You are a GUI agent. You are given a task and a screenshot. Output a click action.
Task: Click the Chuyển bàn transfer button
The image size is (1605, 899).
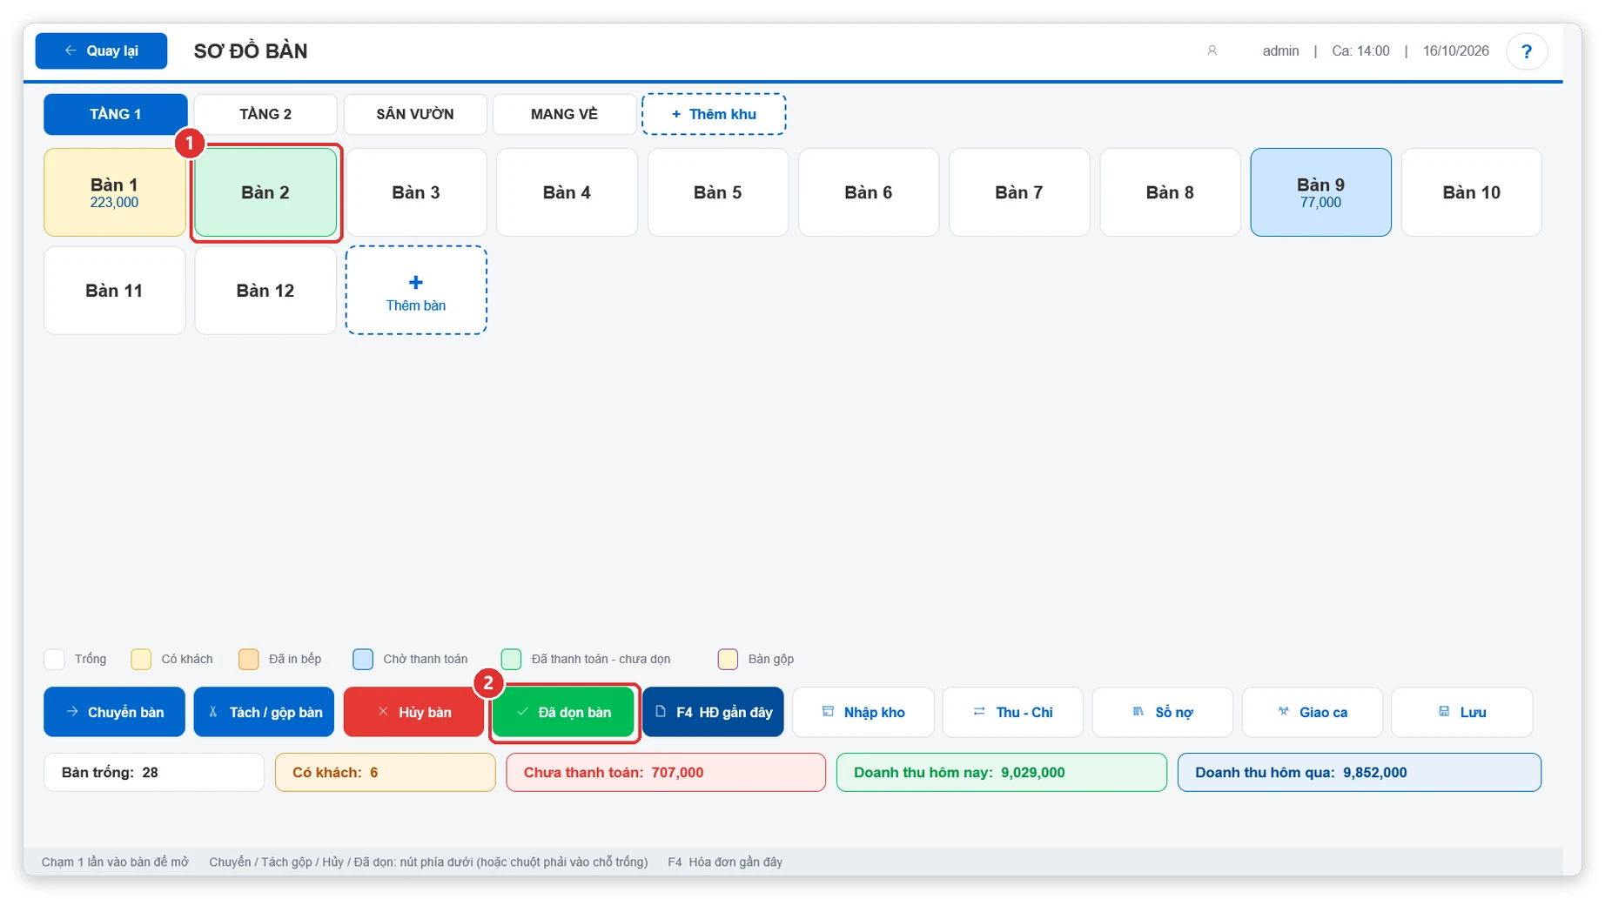[115, 712]
